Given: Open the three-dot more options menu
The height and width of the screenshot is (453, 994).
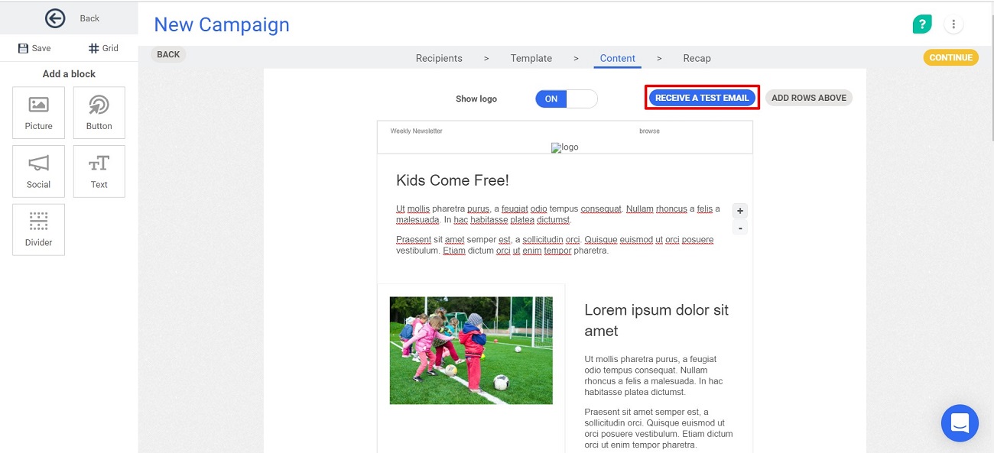Looking at the screenshot, I should pos(953,24).
